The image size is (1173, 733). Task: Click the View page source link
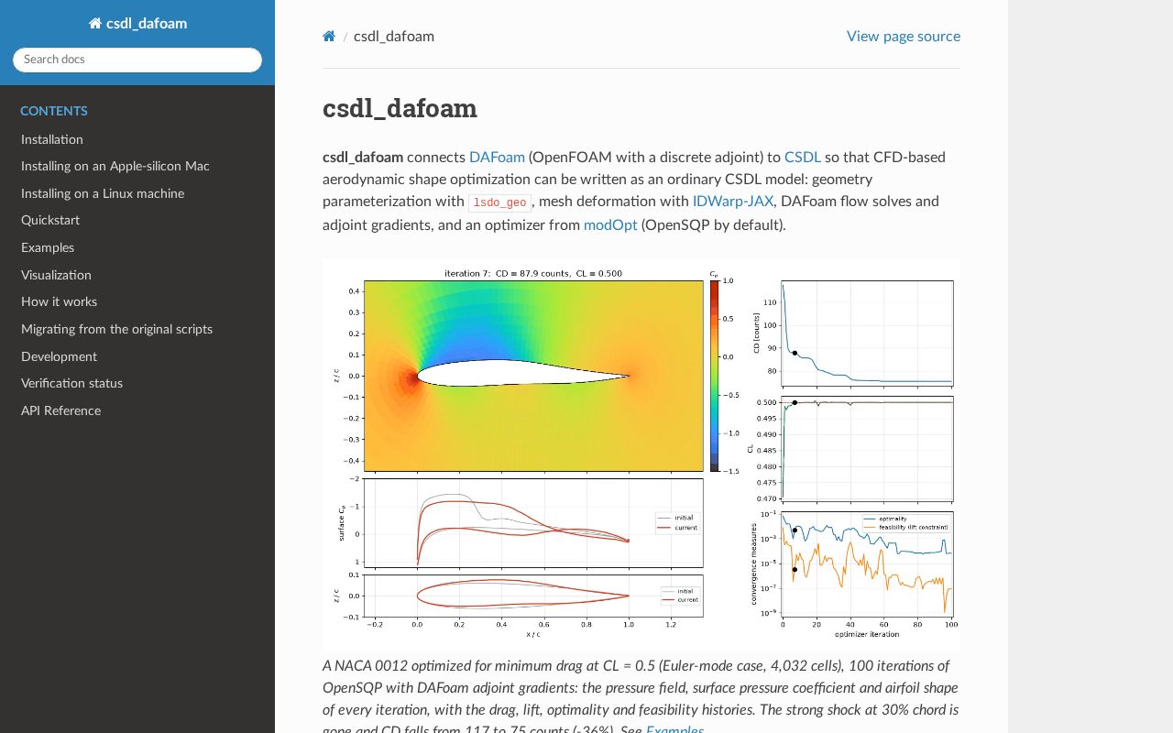[x=904, y=37]
